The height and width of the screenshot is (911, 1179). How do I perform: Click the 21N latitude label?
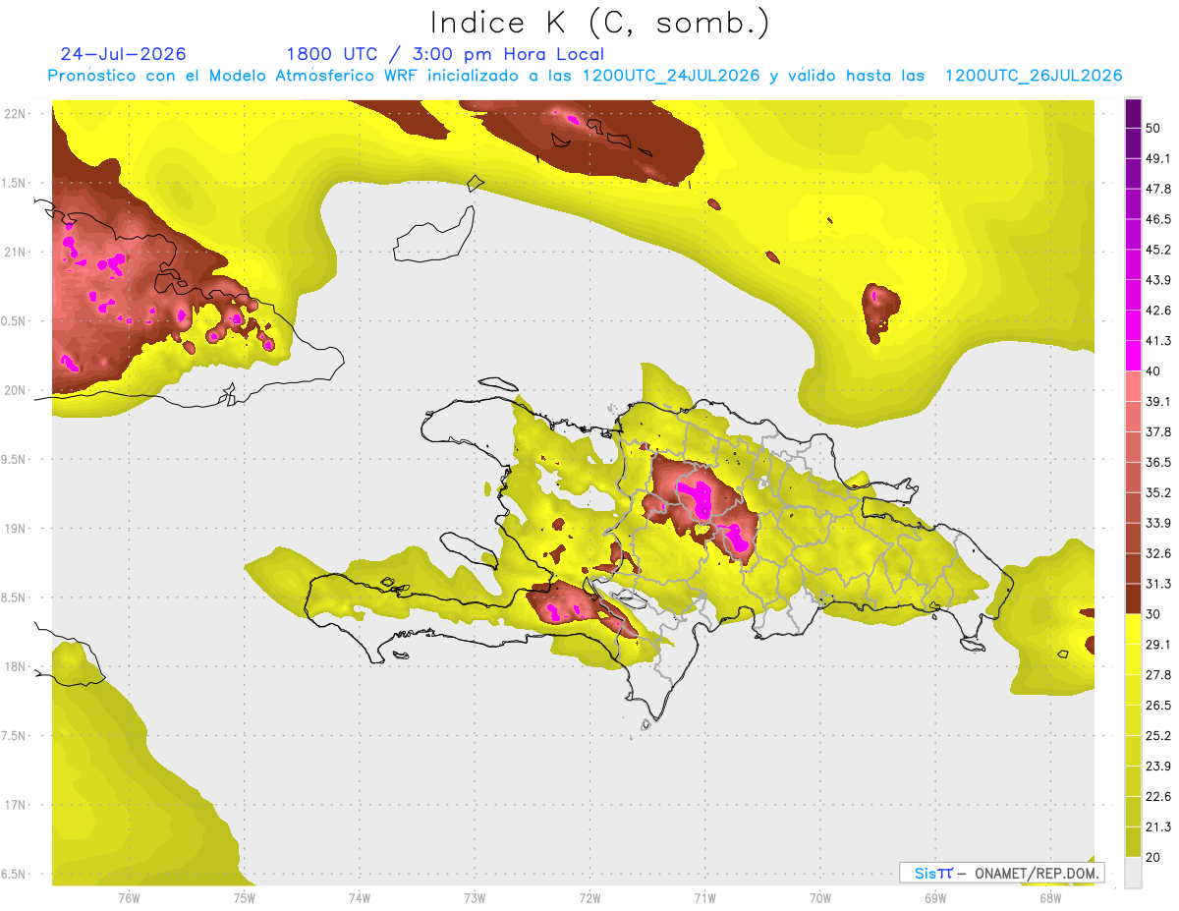[x=15, y=252]
